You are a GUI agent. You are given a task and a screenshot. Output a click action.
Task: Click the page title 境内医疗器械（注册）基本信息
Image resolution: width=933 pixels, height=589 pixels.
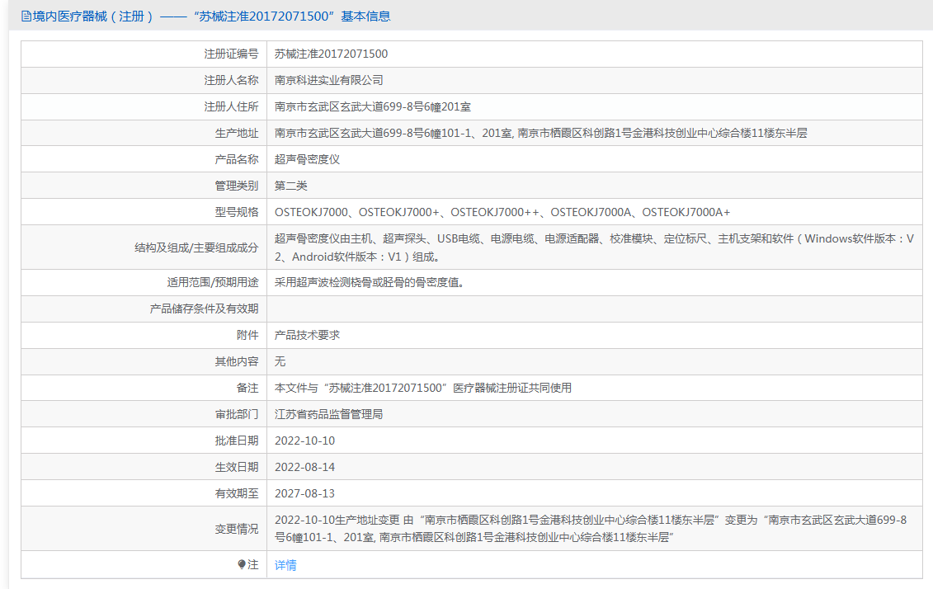[x=212, y=16]
